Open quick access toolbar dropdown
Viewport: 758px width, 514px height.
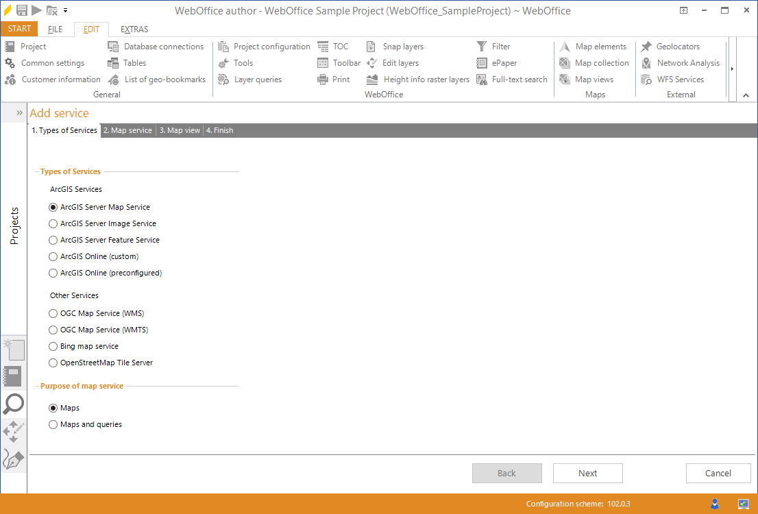click(66, 10)
